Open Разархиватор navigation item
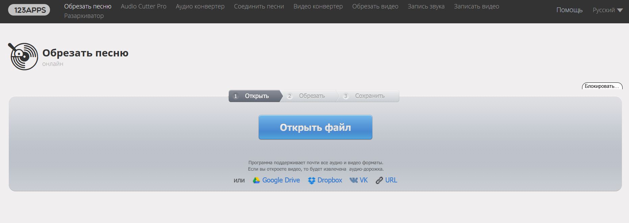The height and width of the screenshot is (223, 629). (x=84, y=16)
